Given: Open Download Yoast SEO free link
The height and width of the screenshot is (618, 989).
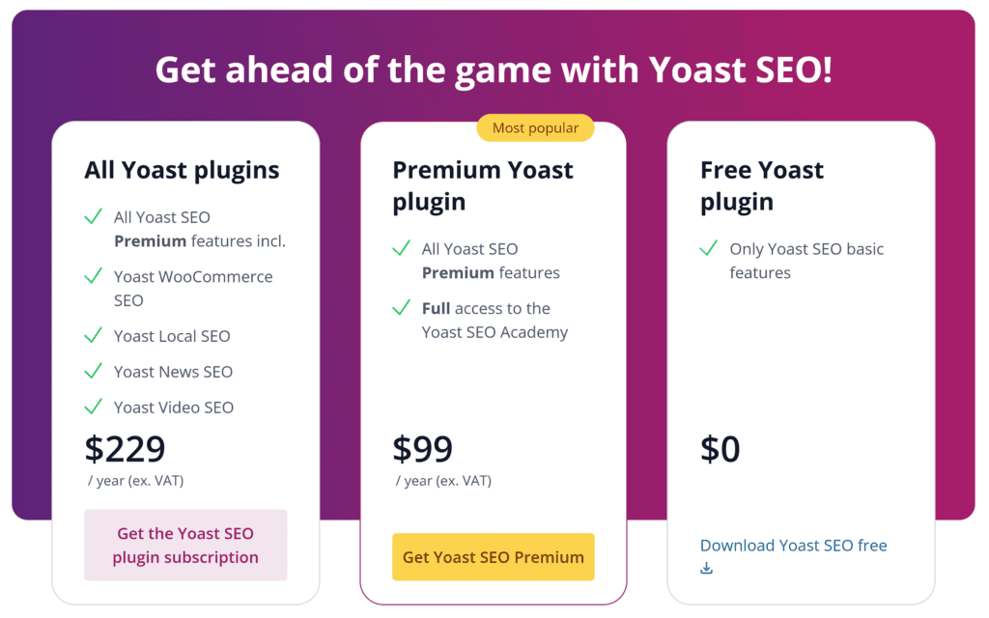Looking at the screenshot, I should (x=793, y=545).
